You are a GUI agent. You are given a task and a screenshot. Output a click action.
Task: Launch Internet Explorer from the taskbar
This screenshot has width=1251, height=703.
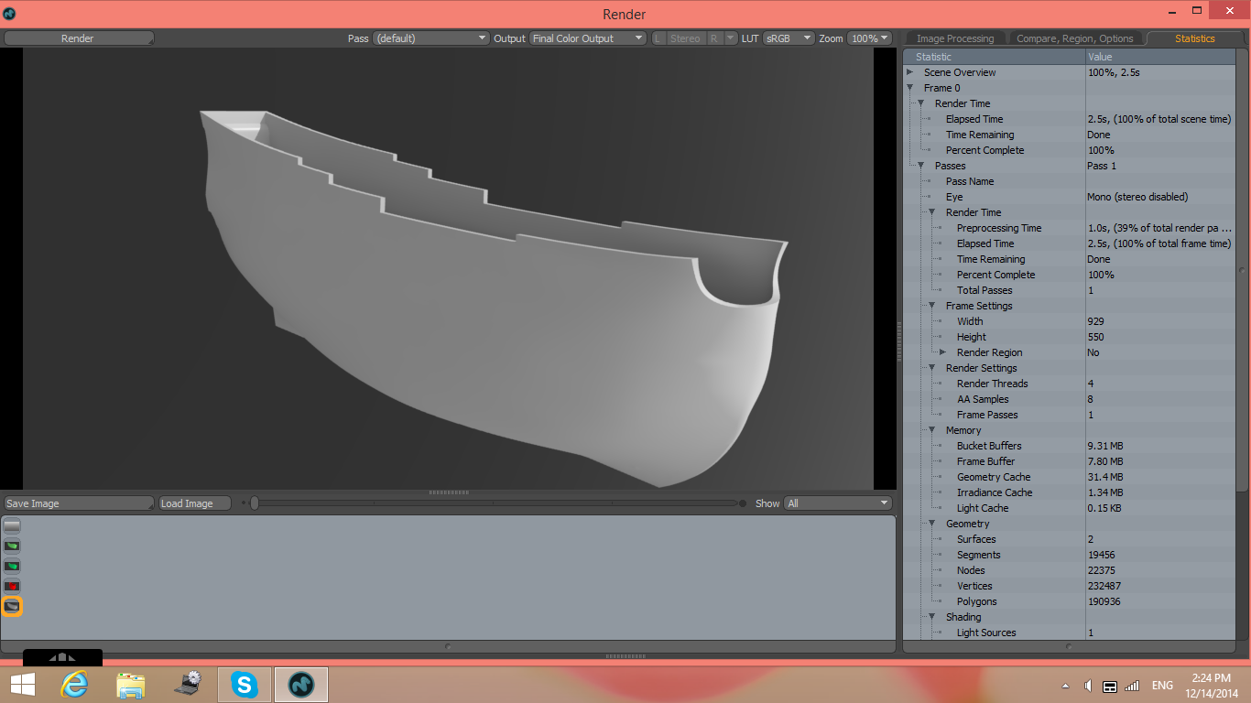pos(74,684)
